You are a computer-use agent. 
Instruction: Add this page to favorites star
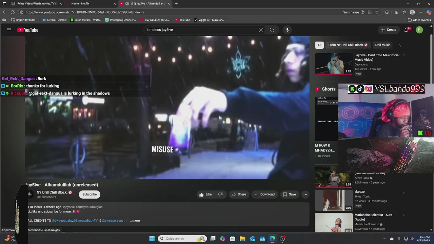pos(377,12)
